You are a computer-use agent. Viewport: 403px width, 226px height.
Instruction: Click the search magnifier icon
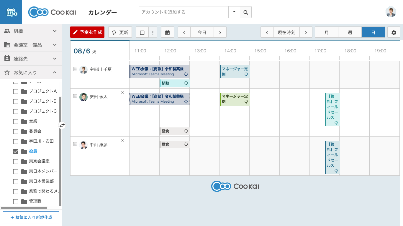[x=246, y=12]
